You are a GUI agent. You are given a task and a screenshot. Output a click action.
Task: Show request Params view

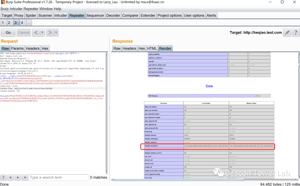(17, 48)
